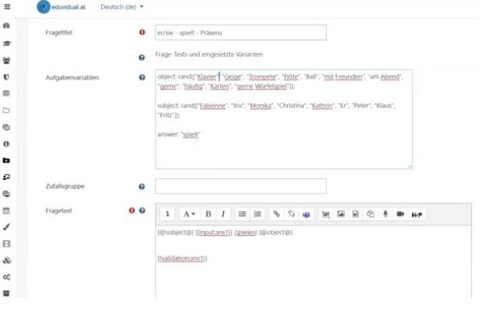Viewport: 479px width, 319px height.
Task: Click the insert link icon
Action: click(x=276, y=214)
